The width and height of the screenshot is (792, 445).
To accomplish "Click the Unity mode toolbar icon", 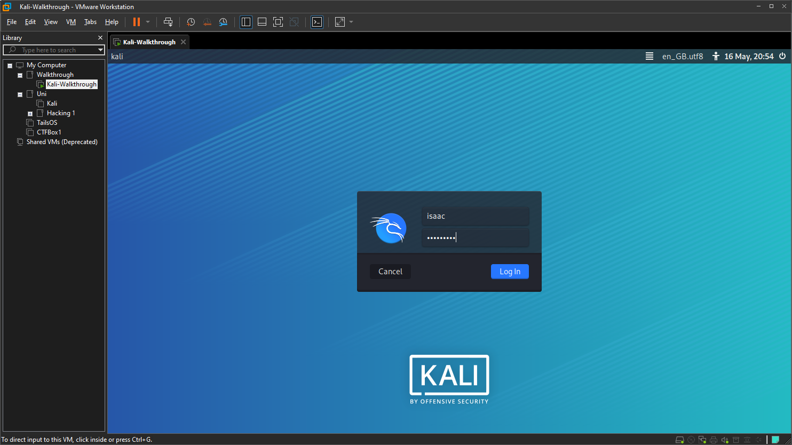I will tap(294, 22).
